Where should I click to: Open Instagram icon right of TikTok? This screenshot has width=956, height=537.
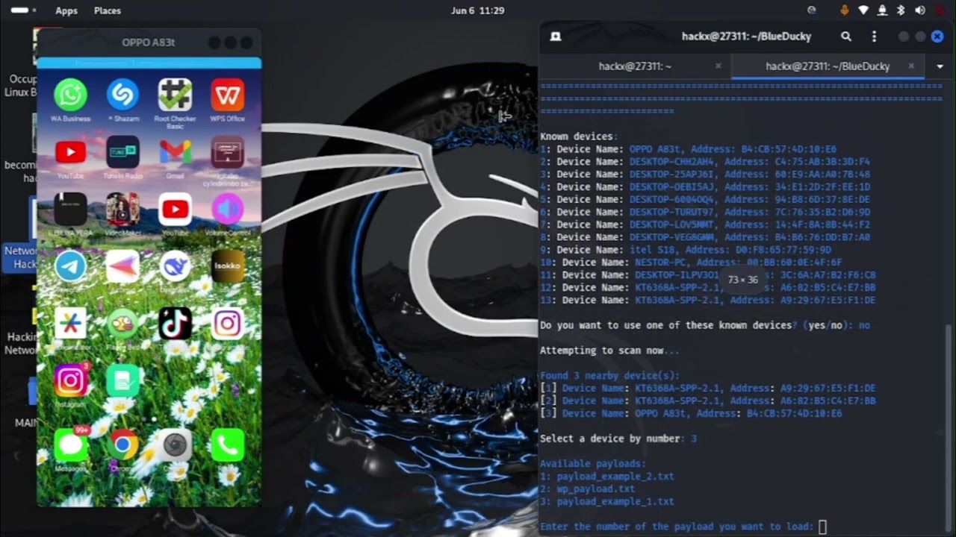pyautogui.click(x=228, y=324)
